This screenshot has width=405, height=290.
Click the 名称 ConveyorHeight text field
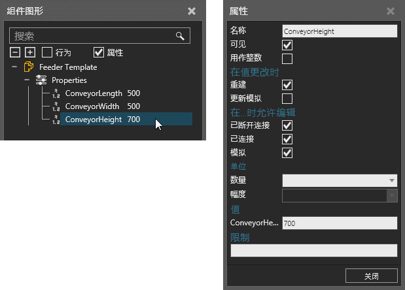click(339, 30)
